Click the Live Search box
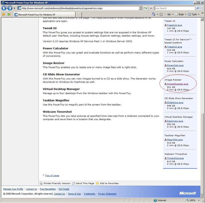The height and width of the screenshot is (203, 205). tap(175, 8)
